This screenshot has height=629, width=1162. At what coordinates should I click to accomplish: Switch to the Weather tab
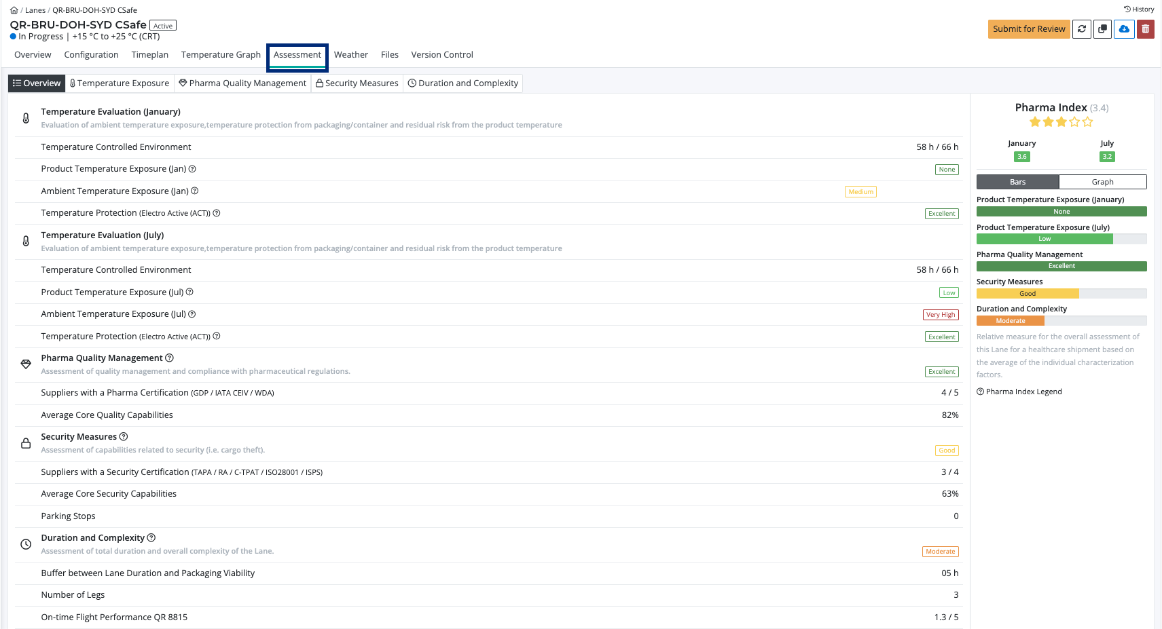350,55
